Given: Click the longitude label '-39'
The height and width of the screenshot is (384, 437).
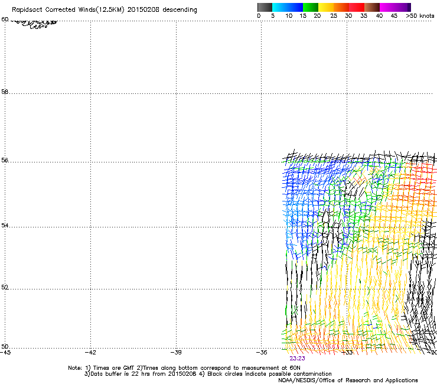Looking at the screenshot, I should 176,353.
